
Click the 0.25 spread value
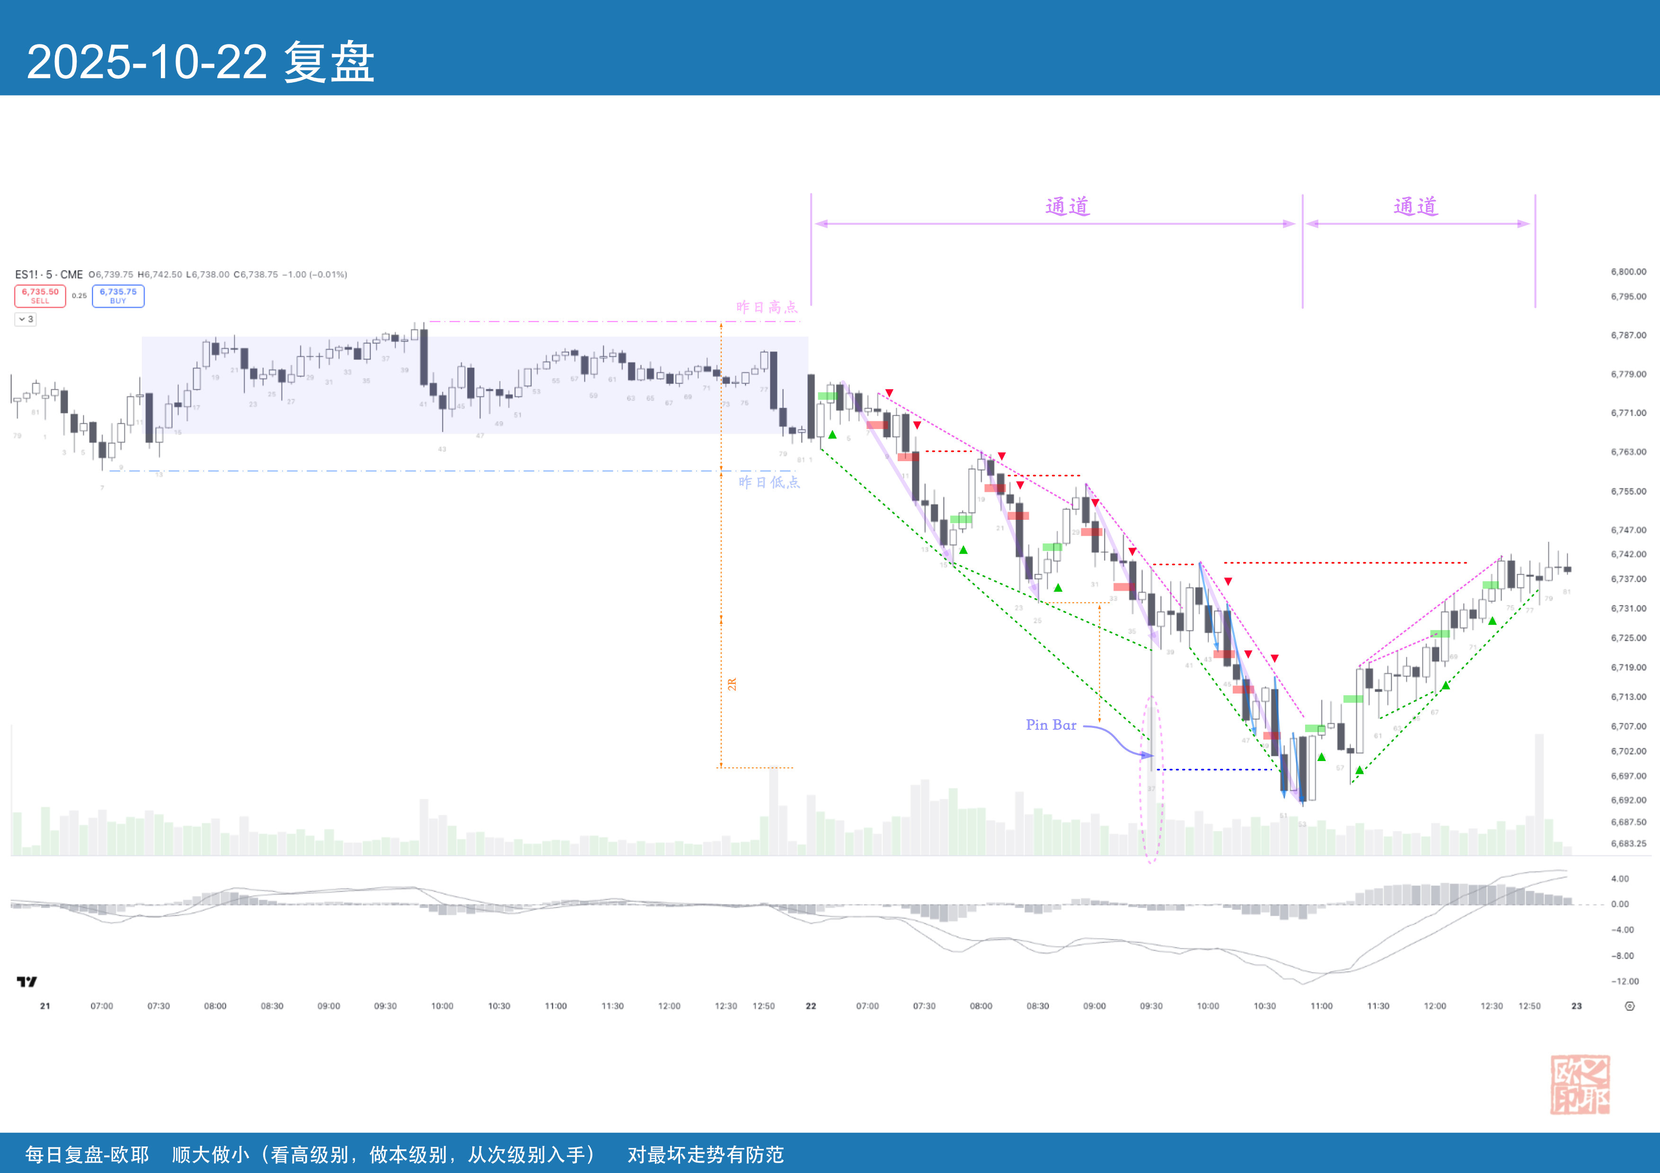pyautogui.click(x=79, y=296)
